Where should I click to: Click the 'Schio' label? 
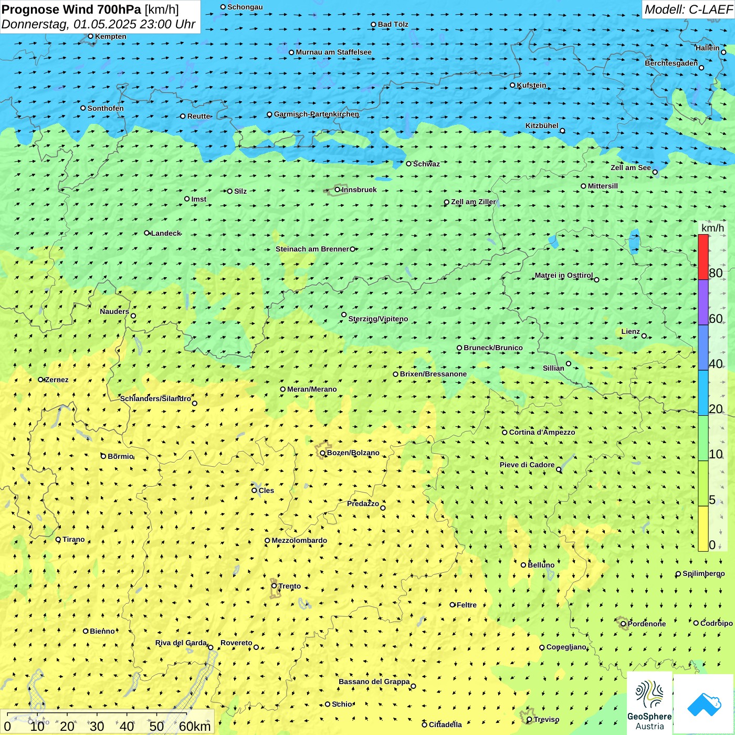coord(342,704)
